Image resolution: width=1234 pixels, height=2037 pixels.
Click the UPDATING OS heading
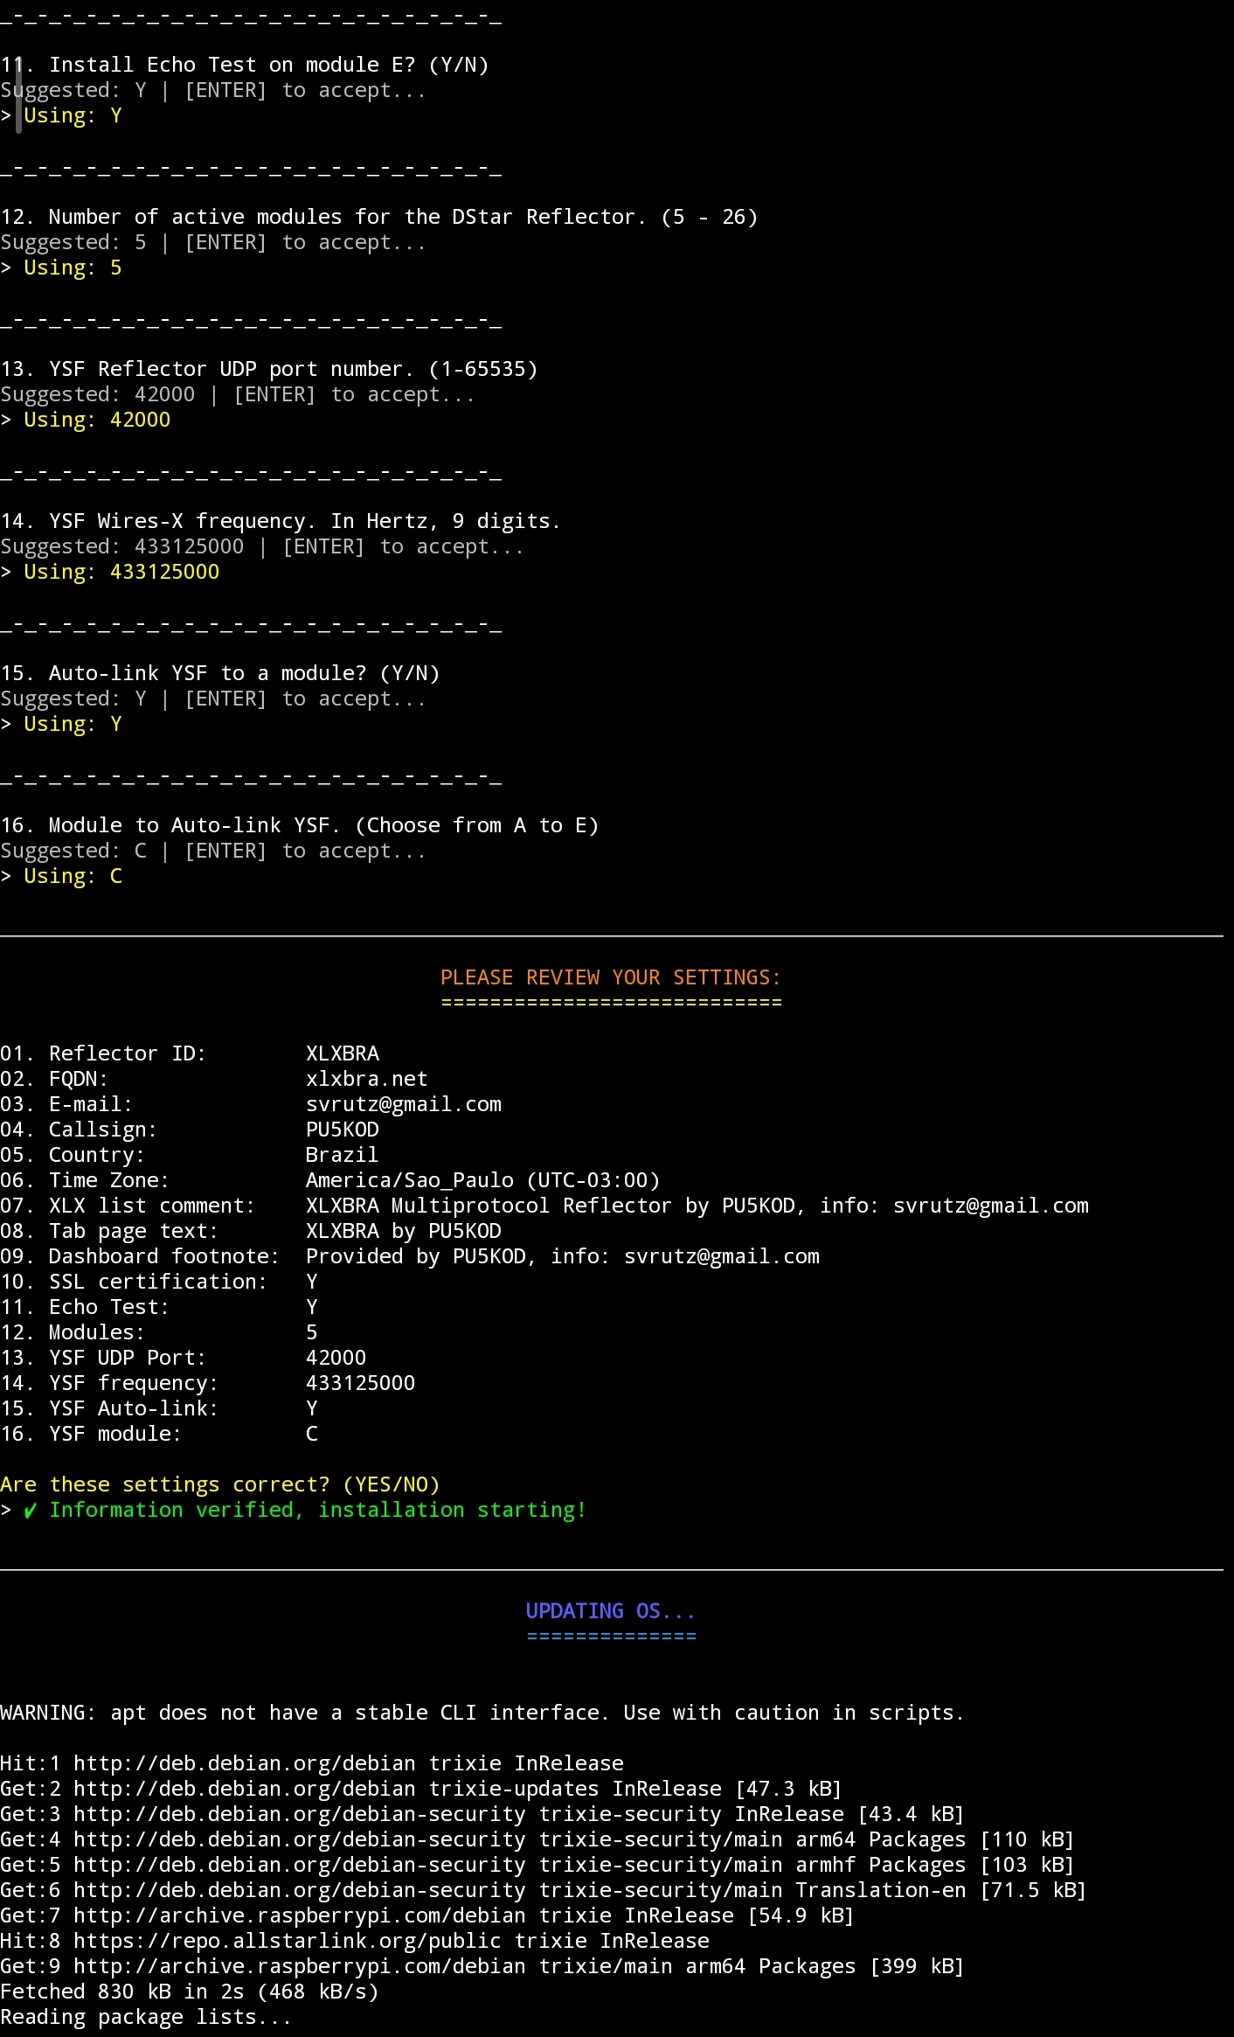[610, 1611]
